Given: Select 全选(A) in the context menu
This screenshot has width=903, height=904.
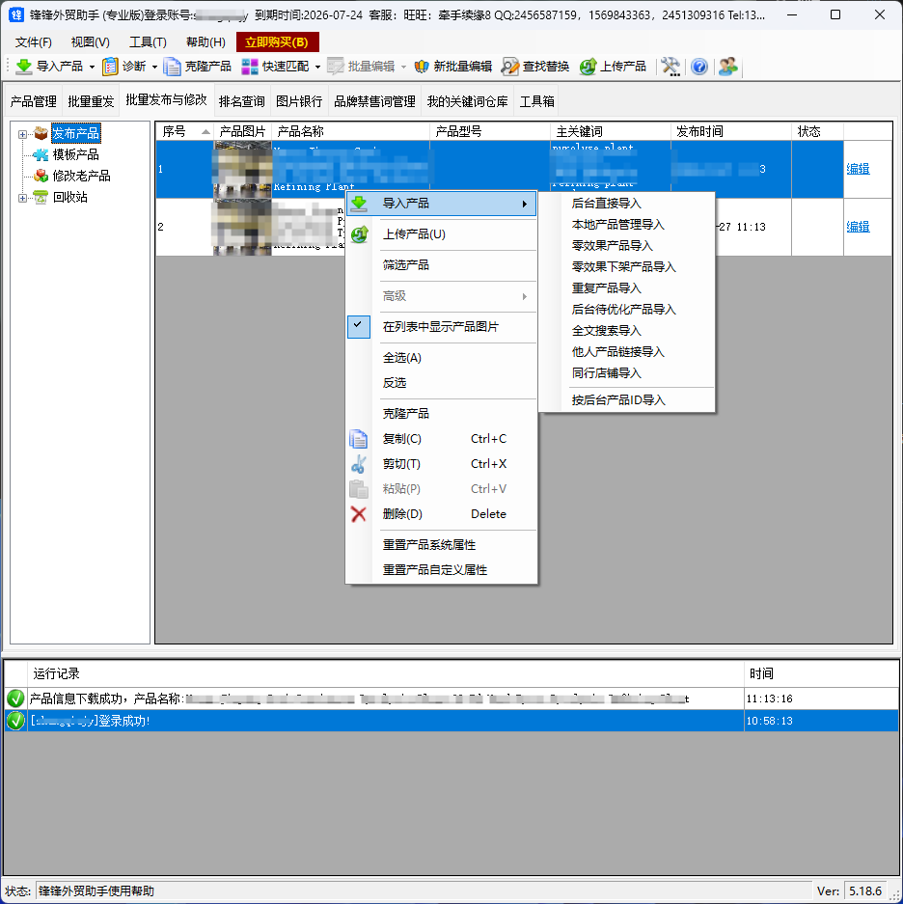Looking at the screenshot, I should [x=401, y=358].
